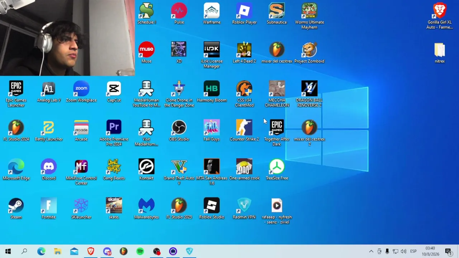
Task: Select the Steam desktop shortcut
Action: pos(16,209)
